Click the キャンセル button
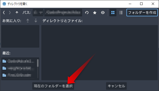159x91 pixels. tap(116, 86)
